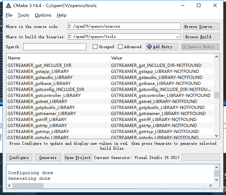Click the variable list scroll down arrow
This screenshot has width=226, height=195.
coord(216,136)
